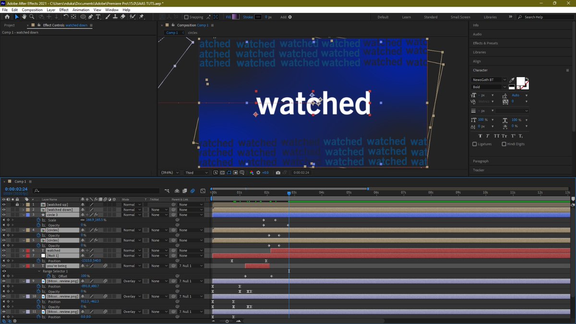The image size is (576, 324).
Task: Select the Puppet Pin tool
Action: [142, 17]
